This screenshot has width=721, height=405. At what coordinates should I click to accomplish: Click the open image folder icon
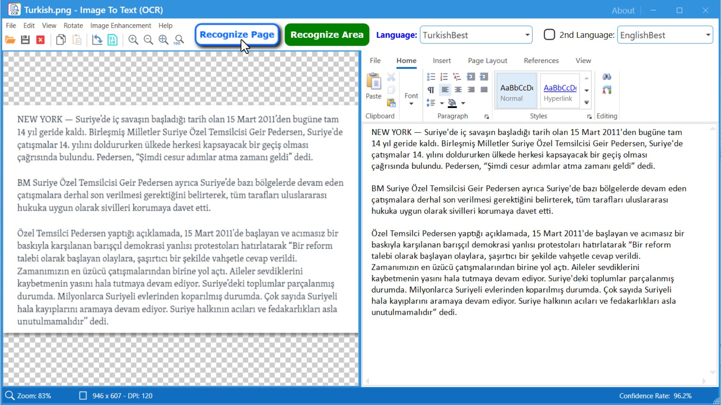point(10,40)
